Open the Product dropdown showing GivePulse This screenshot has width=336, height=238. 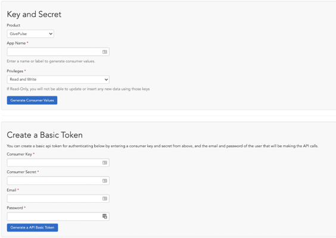pyautogui.click(x=30, y=34)
